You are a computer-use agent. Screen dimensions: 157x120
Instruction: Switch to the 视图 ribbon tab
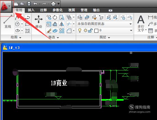coord(72,10)
